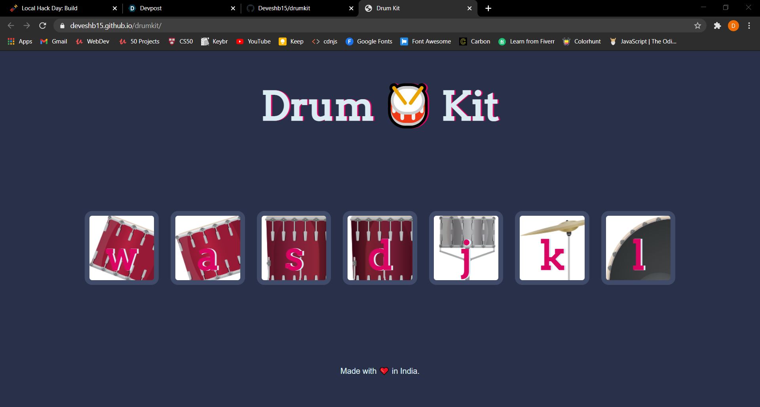Click the address bar URL
760x407 pixels.
[x=115, y=26]
